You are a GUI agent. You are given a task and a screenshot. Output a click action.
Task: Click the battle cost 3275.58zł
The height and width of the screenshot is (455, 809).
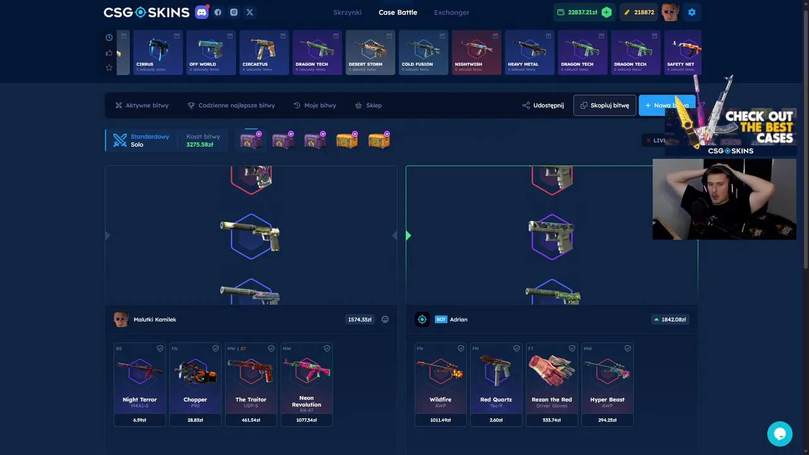pyautogui.click(x=200, y=145)
